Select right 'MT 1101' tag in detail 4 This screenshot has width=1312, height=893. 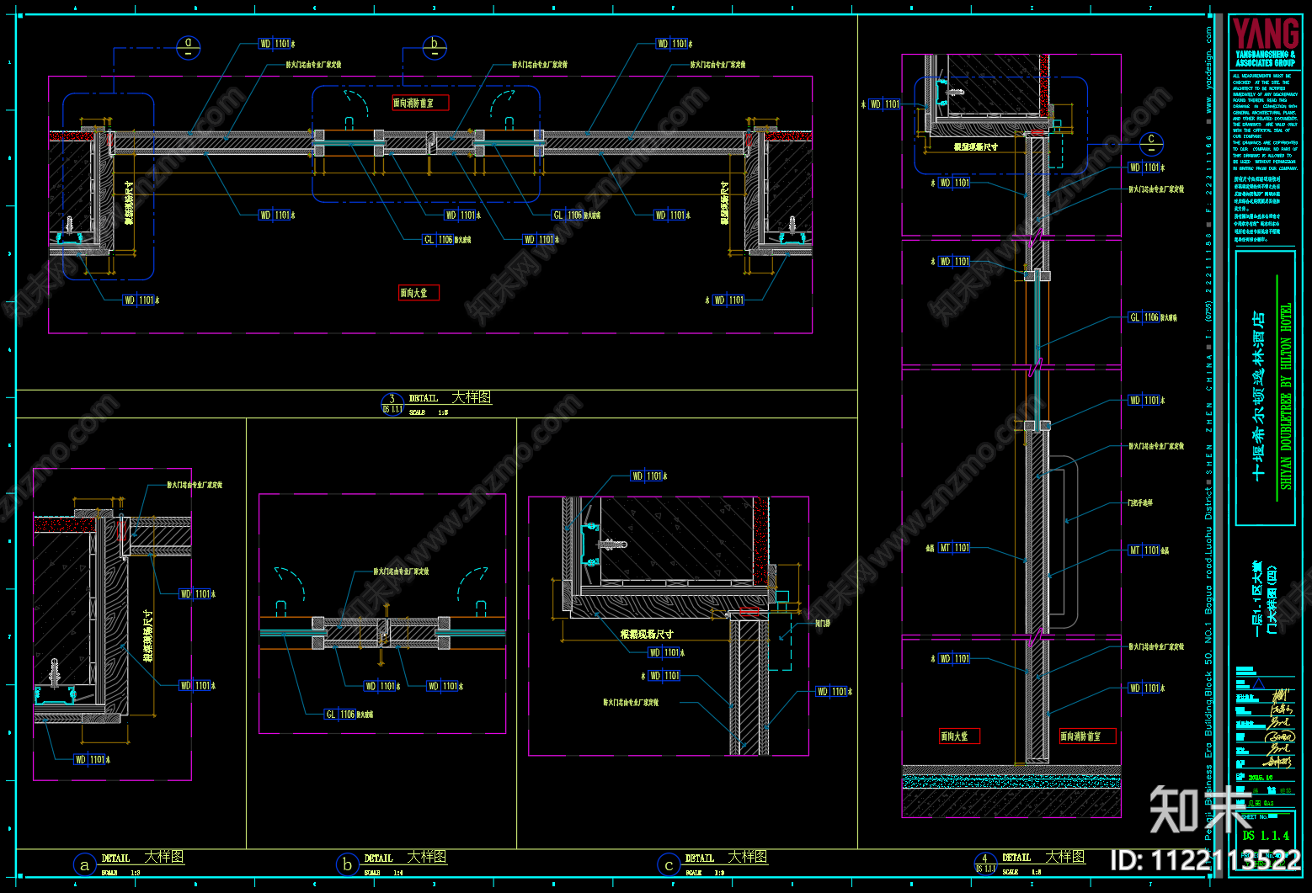(x=1145, y=550)
